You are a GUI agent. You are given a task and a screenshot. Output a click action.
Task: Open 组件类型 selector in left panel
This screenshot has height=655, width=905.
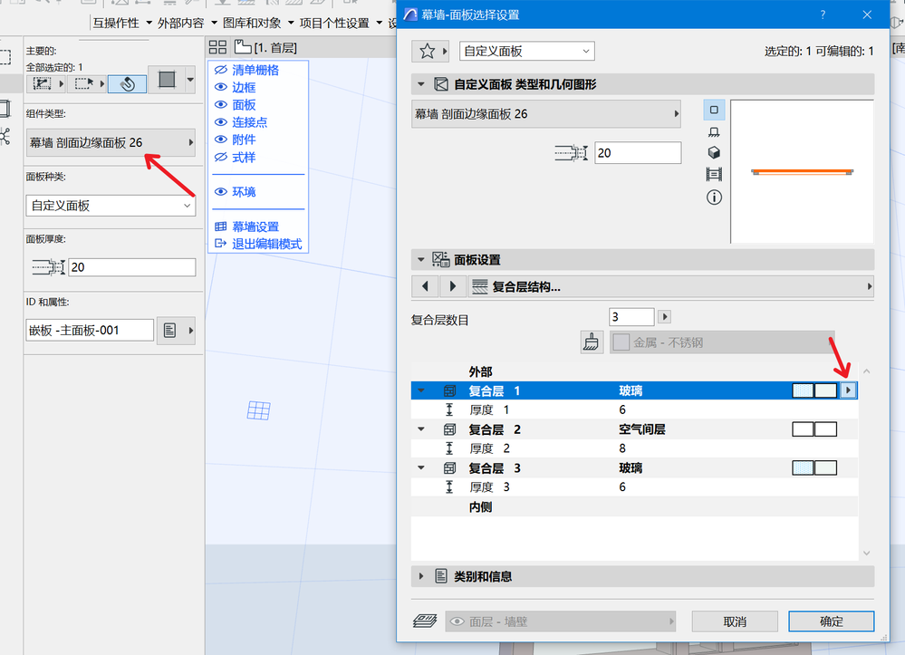click(x=111, y=142)
